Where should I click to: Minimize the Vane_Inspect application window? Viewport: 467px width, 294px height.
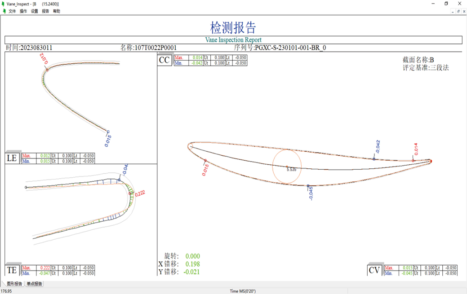click(x=433, y=4)
